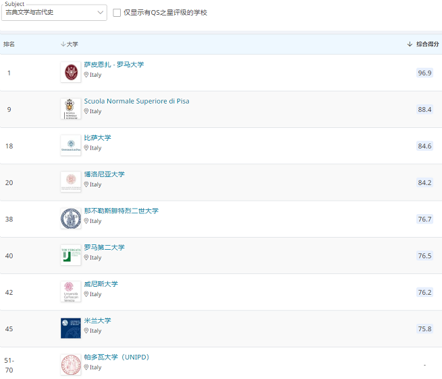The width and height of the screenshot is (442, 379).
Task: Click rank 42 cell
Action: pos(9,292)
